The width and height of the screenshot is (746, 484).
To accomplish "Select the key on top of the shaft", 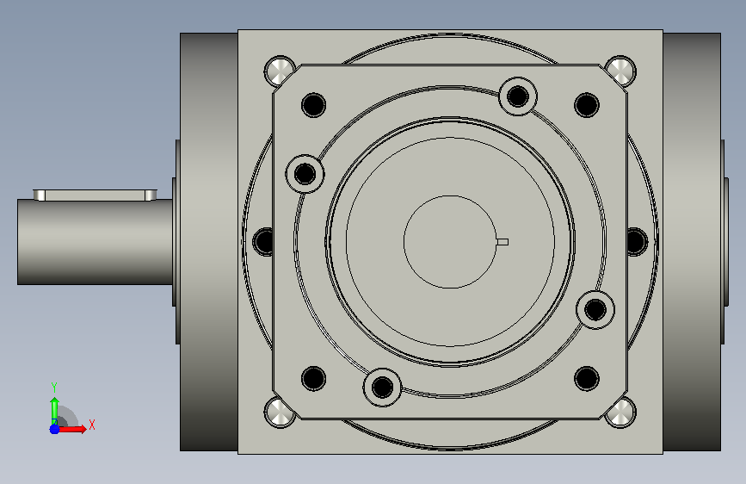I will (x=96, y=195).
